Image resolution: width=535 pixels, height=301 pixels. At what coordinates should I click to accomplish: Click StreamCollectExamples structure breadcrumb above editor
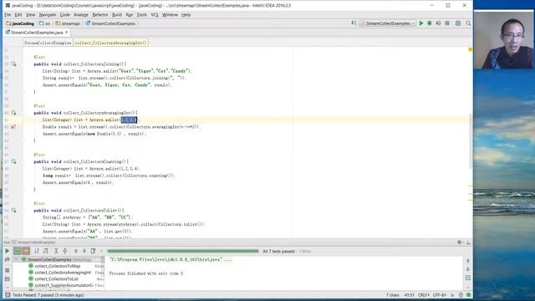48,43
